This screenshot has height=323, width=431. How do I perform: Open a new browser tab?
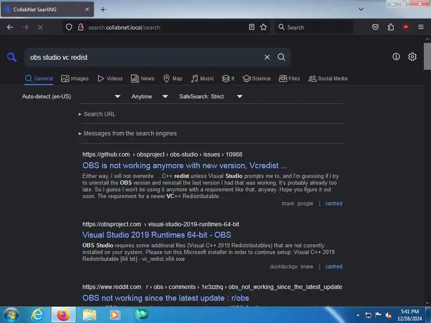point(103,10)
